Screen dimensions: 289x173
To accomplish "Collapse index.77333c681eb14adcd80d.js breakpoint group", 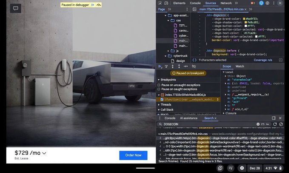I will [x=159, y=95].
